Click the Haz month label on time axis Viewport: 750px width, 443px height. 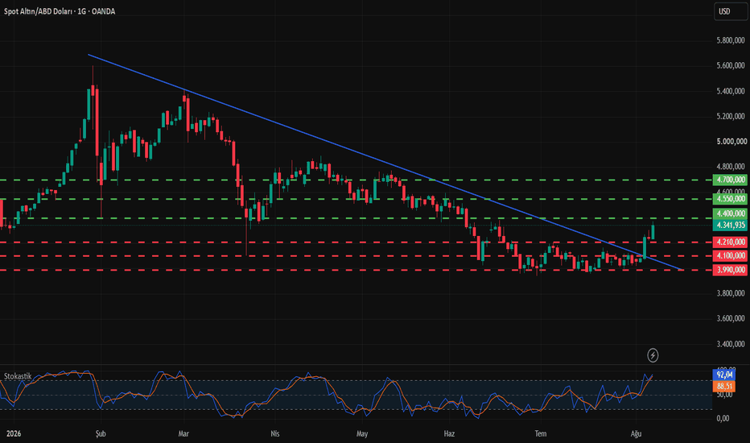pyautogui.click(x=449, y=434)
